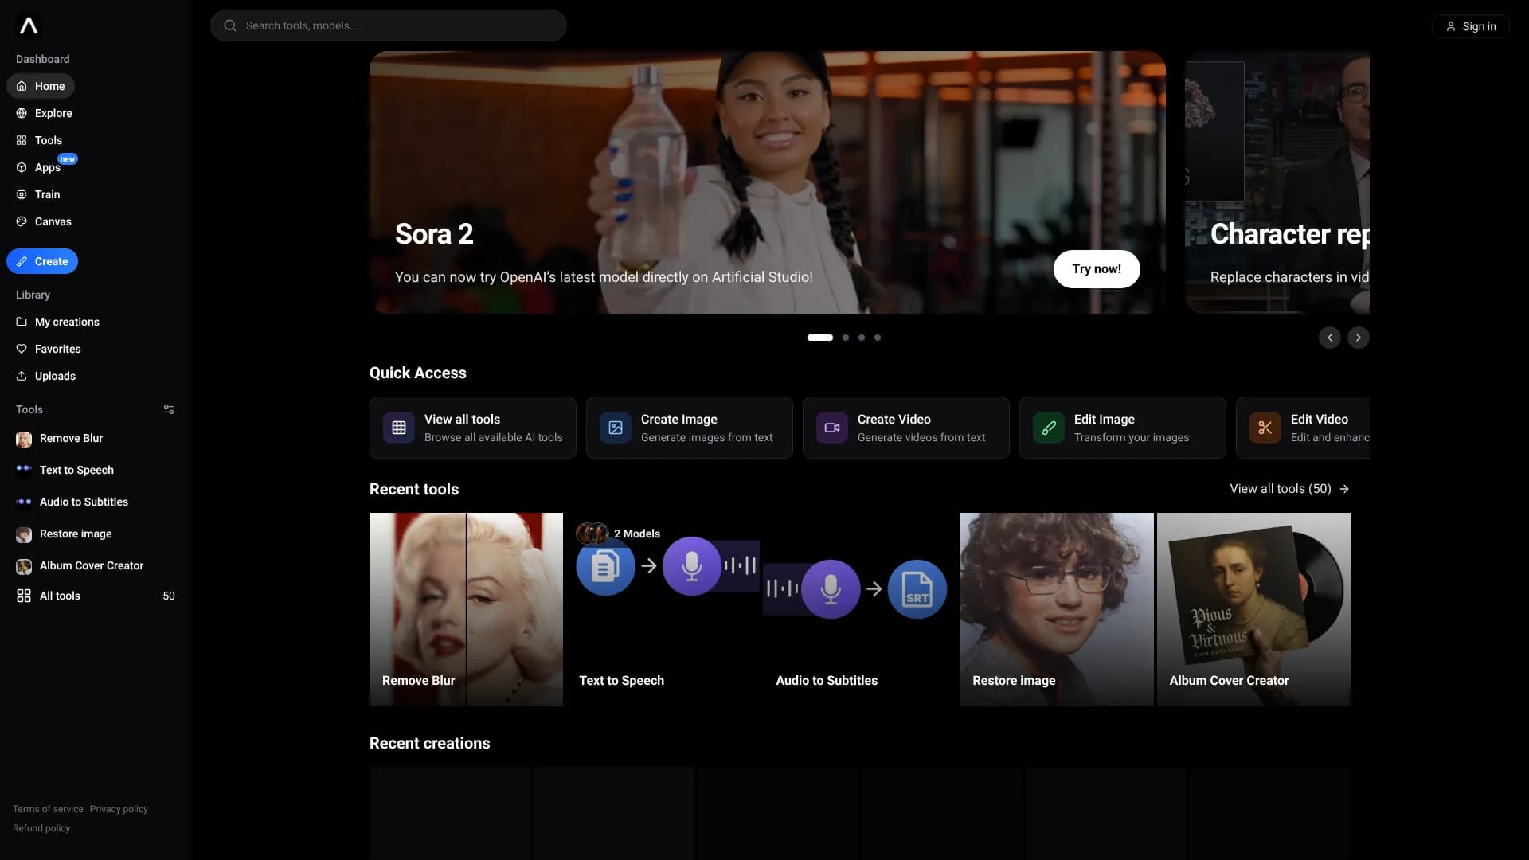
Task: Click the Edit Video scissors icon
Action: coord(1265,428)
